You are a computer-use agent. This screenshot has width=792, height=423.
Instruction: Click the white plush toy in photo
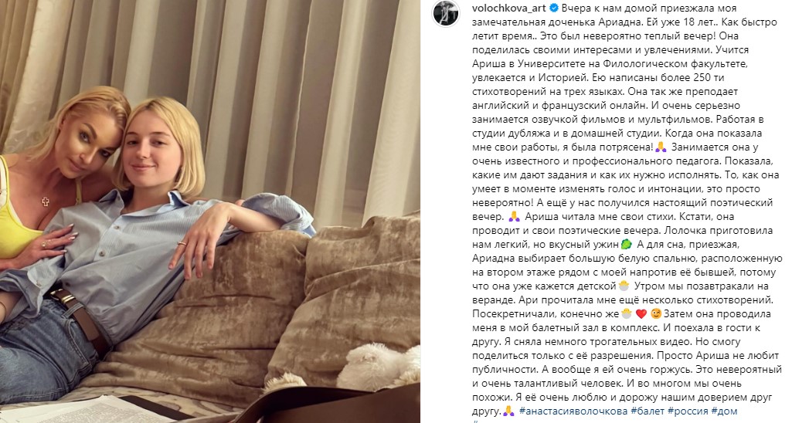[x=379, y=367]
